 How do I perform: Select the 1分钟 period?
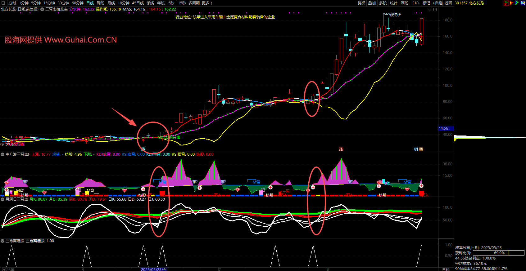click(x=24, y=3)
